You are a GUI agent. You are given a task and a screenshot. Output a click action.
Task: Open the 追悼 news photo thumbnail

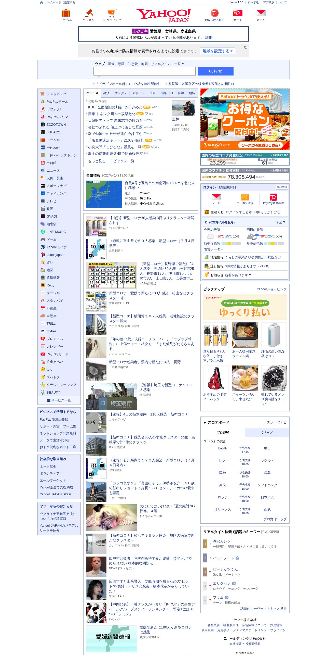pyautogui.click(x=183, y=108)
